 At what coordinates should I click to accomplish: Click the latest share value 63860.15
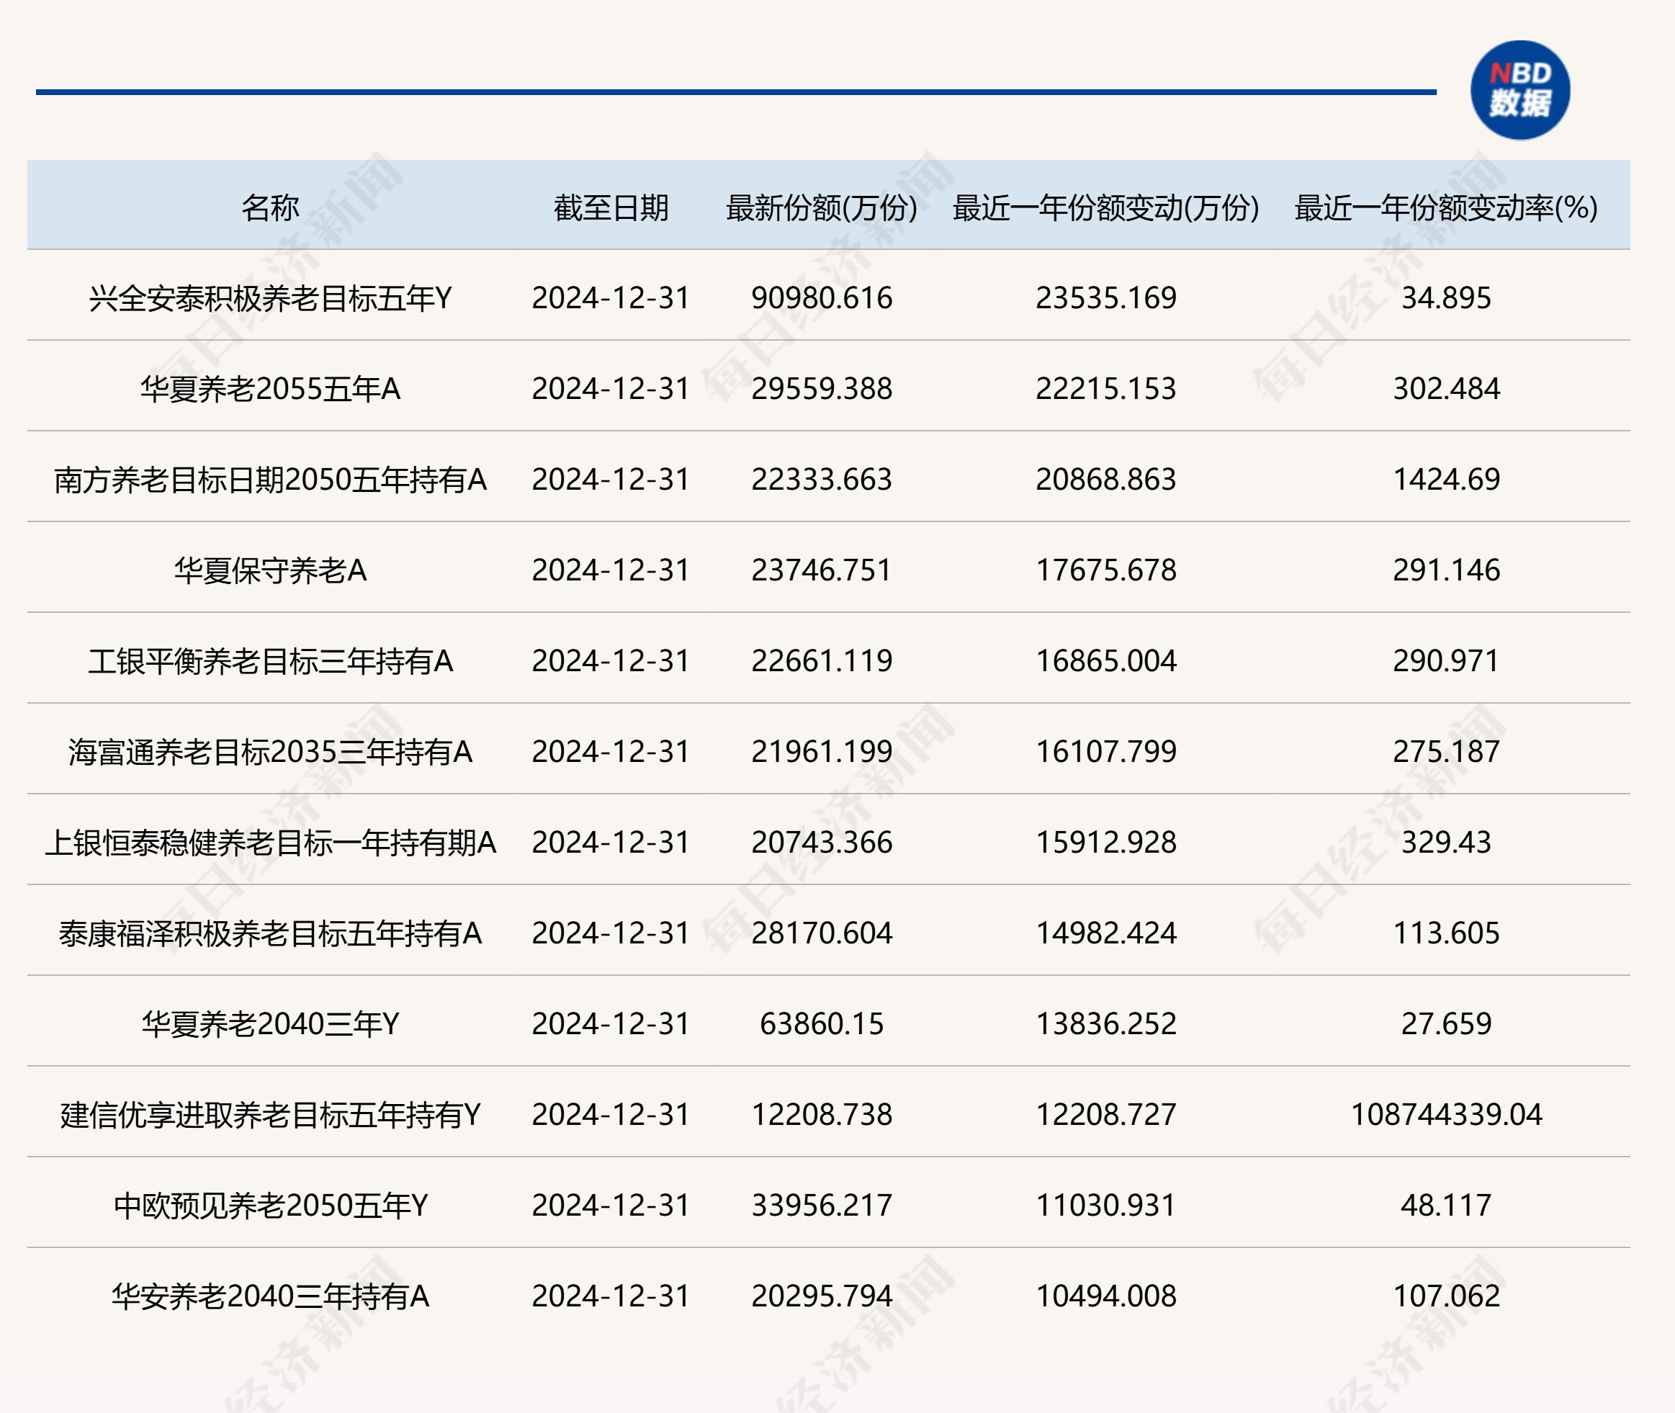pyautogui.click(x=822, y=1023)
